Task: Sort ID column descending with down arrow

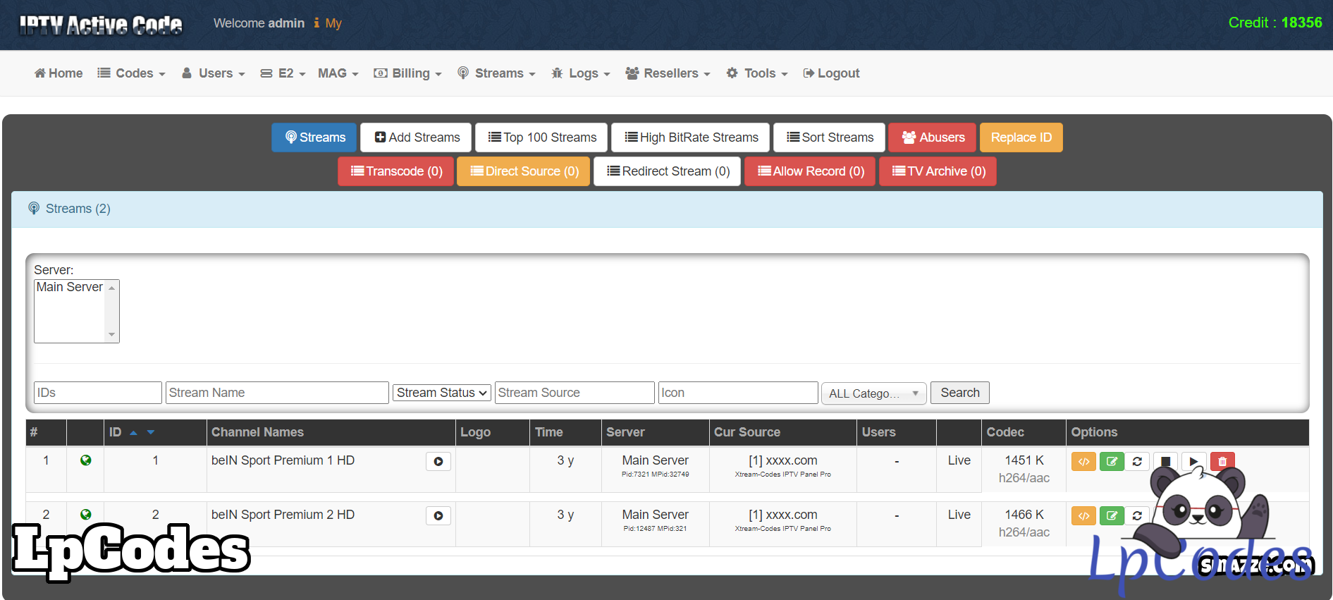Action: (151, 433)
